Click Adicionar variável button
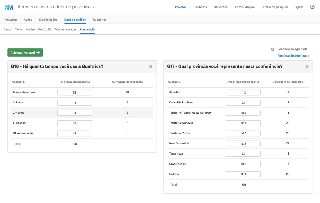The height and width of the screenshot is (203, 320). 25,53
